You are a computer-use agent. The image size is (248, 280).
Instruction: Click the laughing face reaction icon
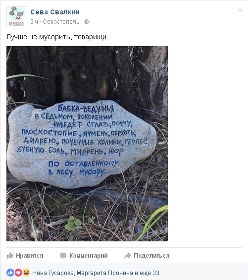(x=26, y=273)
